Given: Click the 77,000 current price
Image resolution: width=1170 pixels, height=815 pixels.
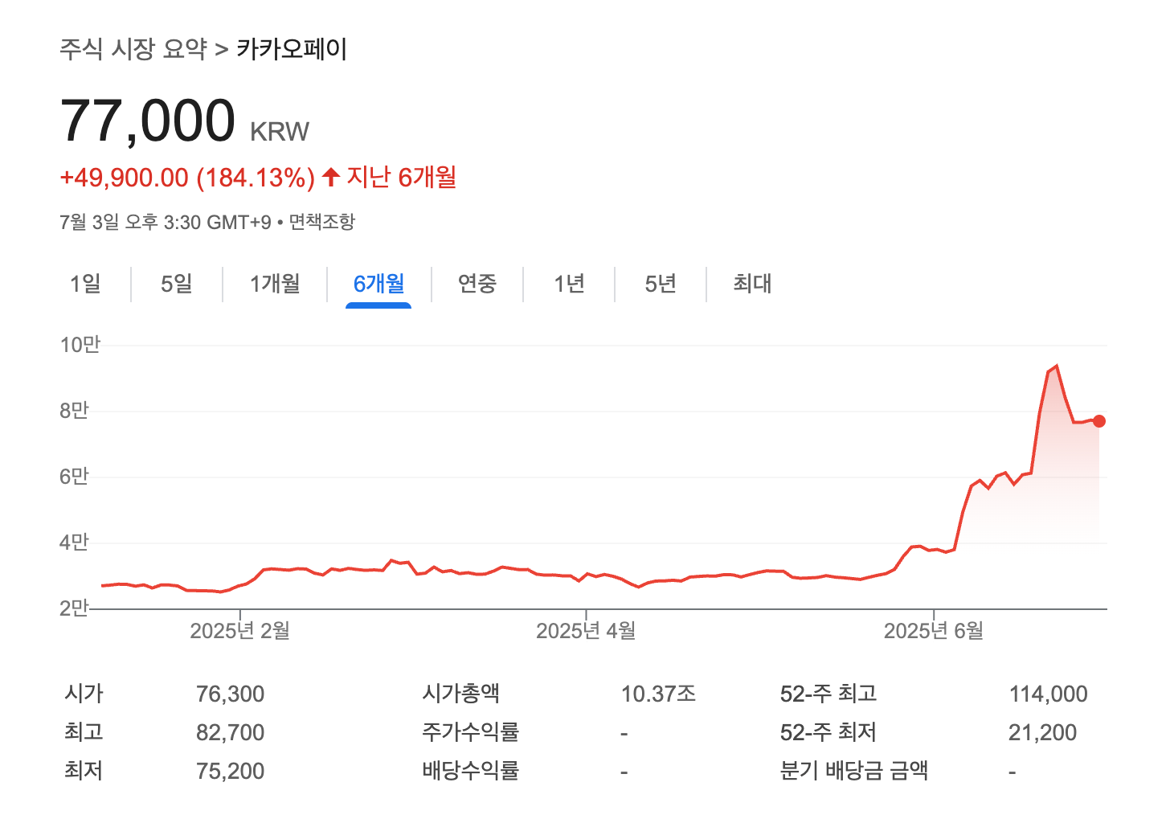Looking at the screenshot, I should tap(148, 121).
